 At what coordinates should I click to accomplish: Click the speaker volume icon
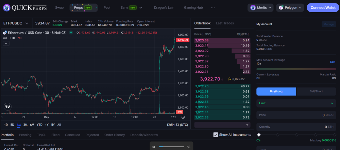(154, 147)
